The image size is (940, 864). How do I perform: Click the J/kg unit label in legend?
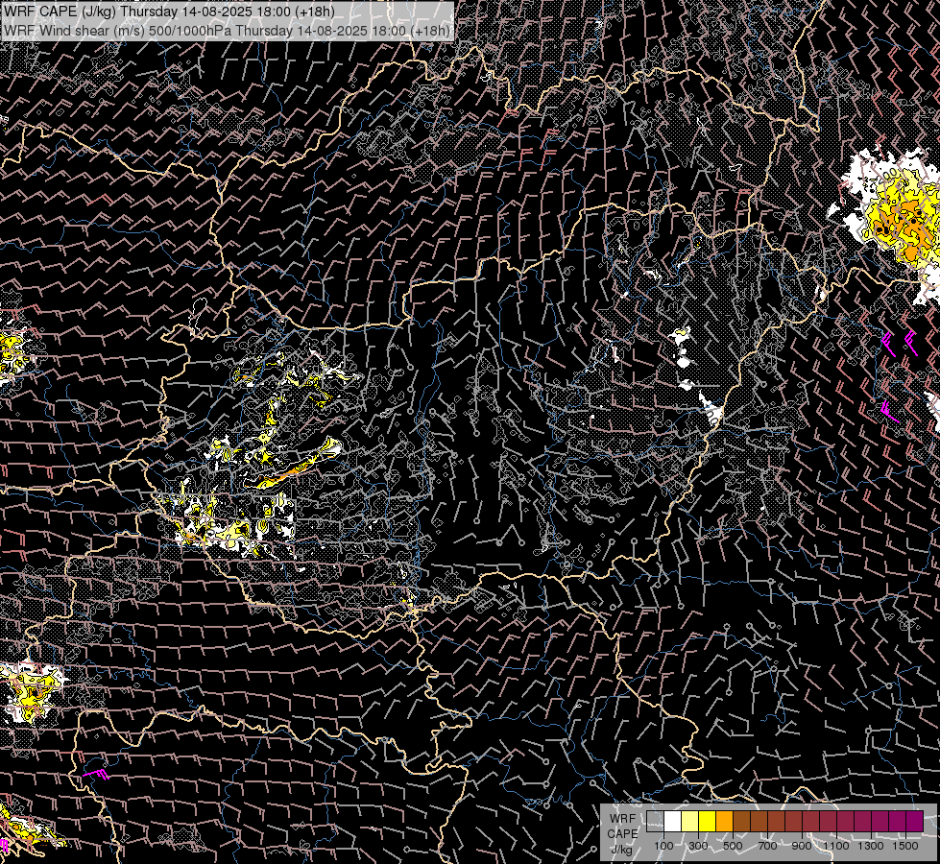622,850
